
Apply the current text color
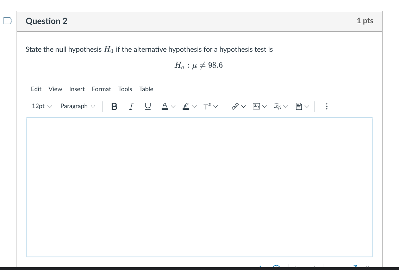pos(164,106)
